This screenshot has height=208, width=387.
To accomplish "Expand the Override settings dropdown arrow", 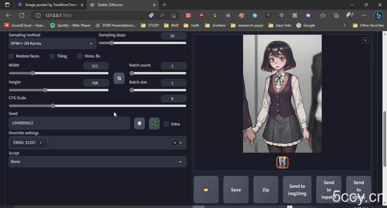I will tap(181, 143).
